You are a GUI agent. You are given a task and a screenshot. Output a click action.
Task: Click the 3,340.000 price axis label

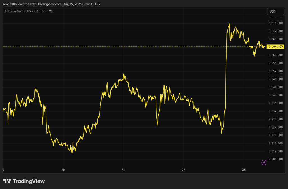(x=275, y=95)
